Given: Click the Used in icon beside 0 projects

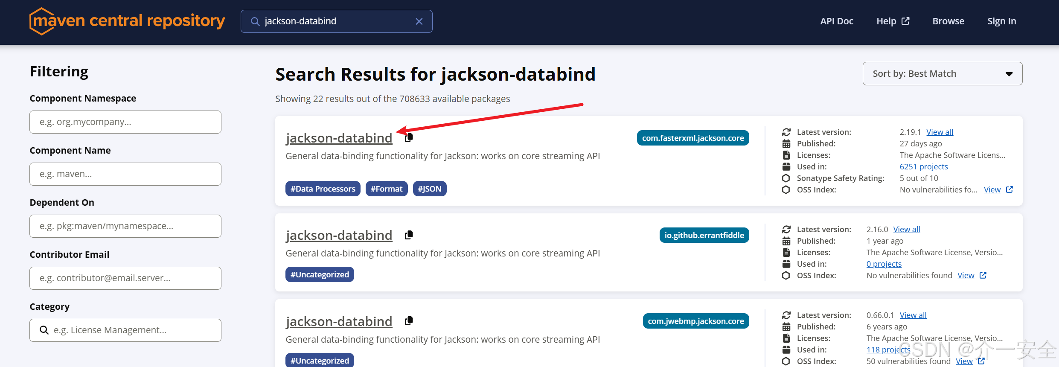Looking at the screenshot, I should tap(786, 264).
